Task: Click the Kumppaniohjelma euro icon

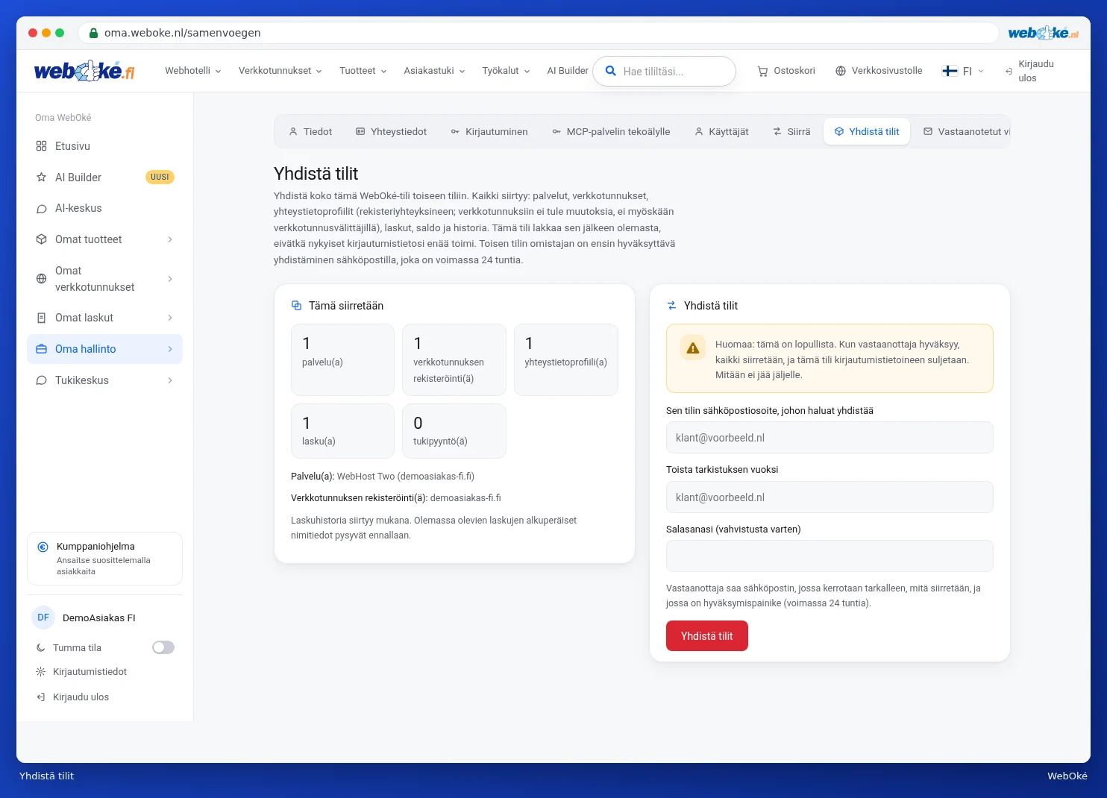Action: click(x=43, y=547)
